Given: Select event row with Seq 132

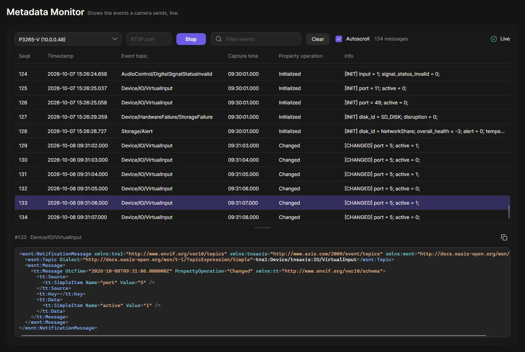Looking at the screenshot, I should point(262,189).
